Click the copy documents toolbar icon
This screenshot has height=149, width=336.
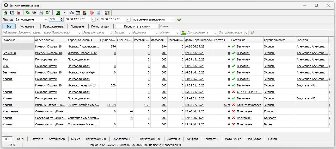(34, 12)
